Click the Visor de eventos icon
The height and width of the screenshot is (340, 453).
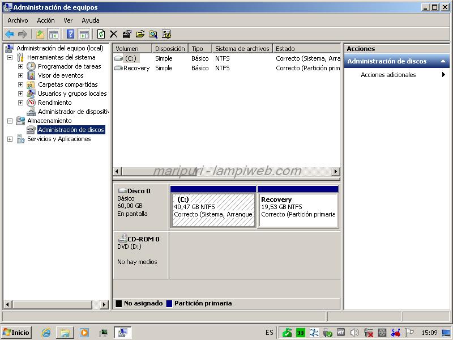(31, 75)
